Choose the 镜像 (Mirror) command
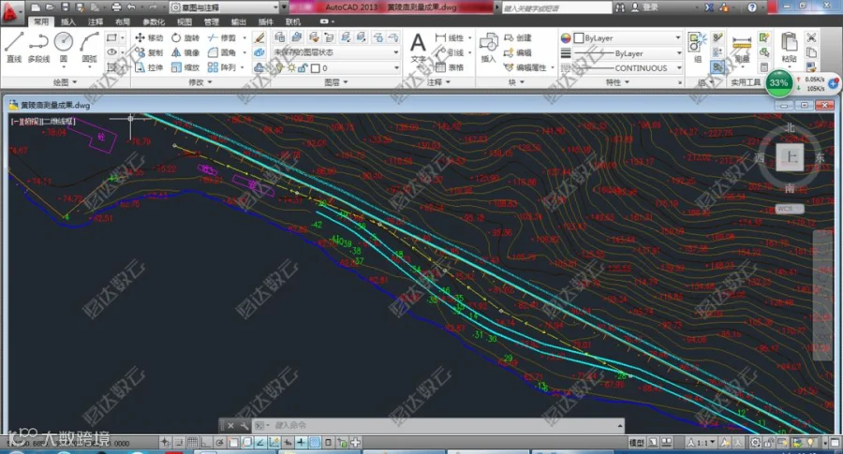 (x=185, y=52)
